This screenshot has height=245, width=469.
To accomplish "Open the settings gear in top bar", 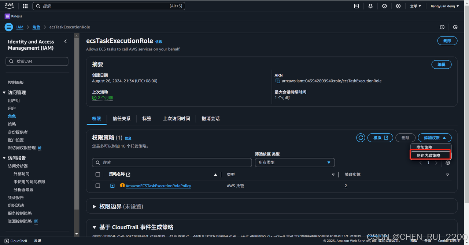I will (x=398, y=6).
